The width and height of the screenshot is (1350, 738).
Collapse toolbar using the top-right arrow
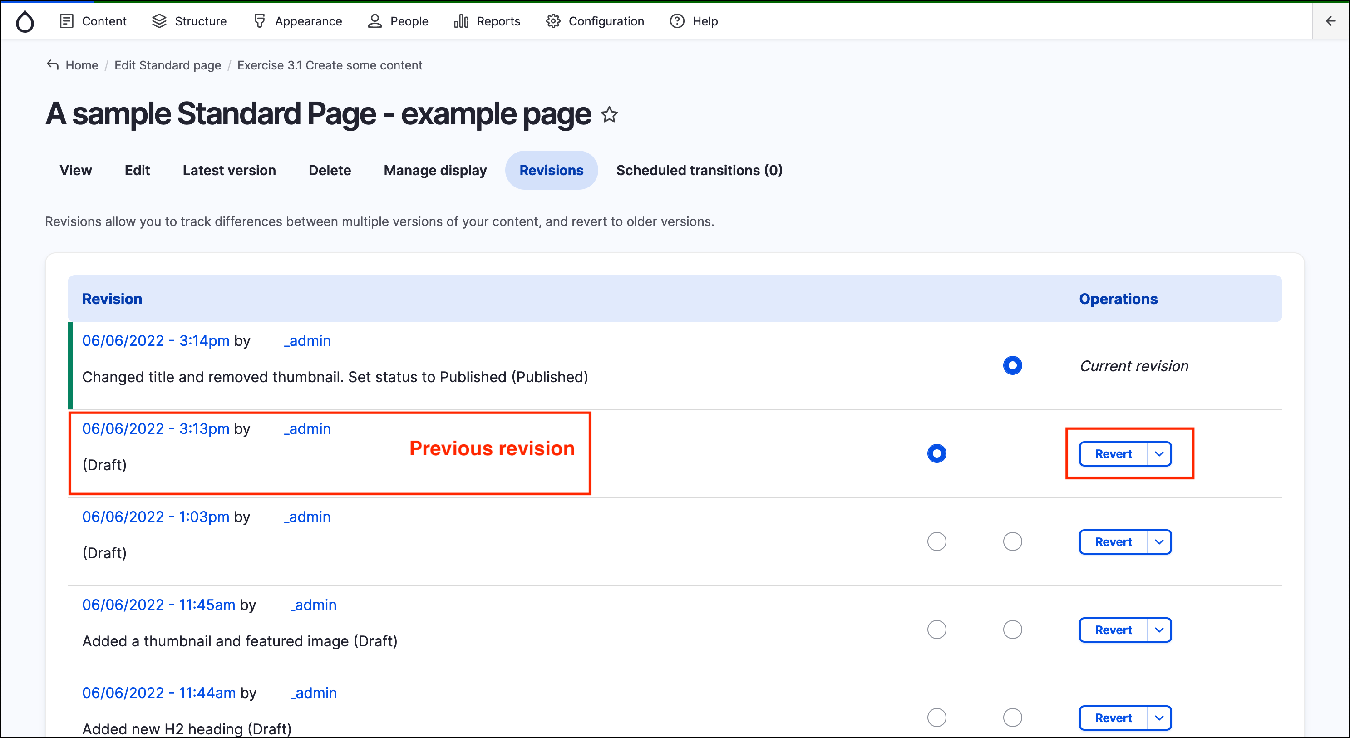click(x=1330, y=21)
